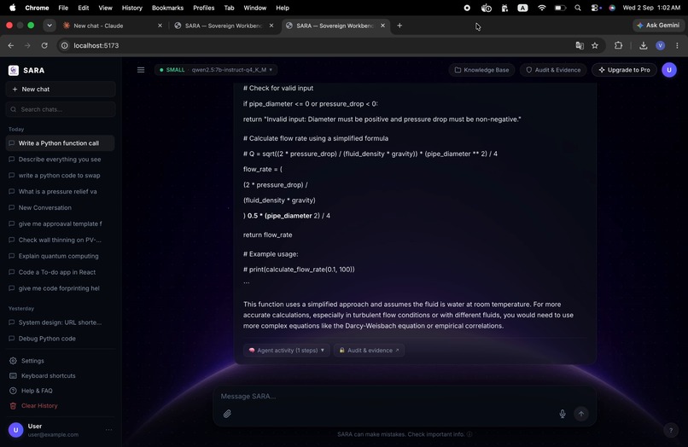The height and width of the screenshot is (447, 688).
Task: Go back to the previous page
Action: (x=11, y=45)
